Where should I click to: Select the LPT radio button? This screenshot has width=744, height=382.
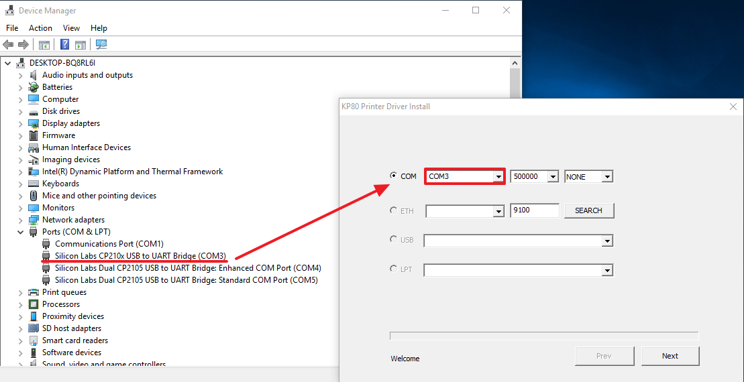(x=393, y=269)
